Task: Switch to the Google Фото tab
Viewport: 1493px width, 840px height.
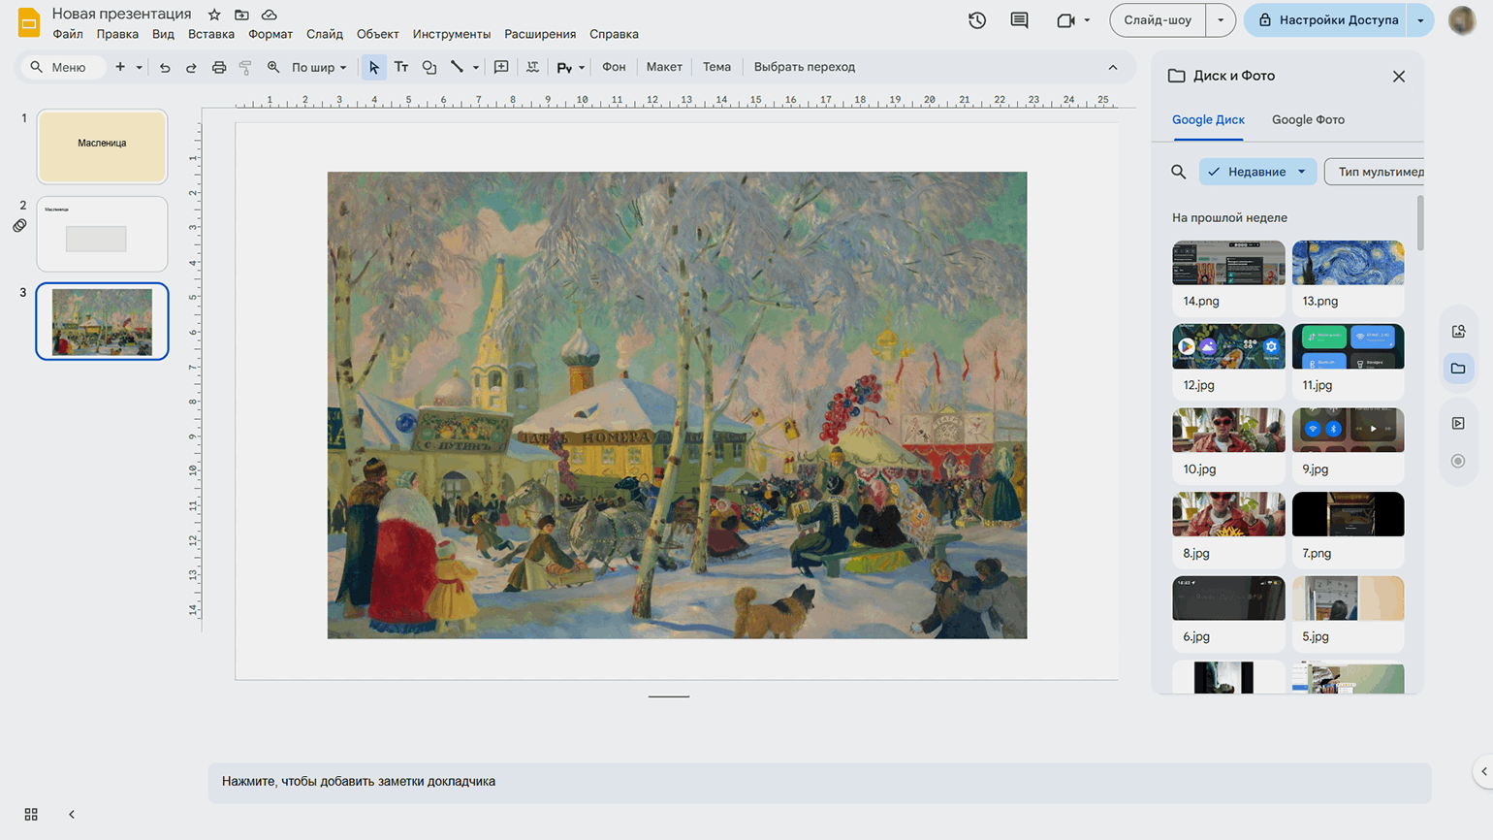Action: (x=1307, y=119)
